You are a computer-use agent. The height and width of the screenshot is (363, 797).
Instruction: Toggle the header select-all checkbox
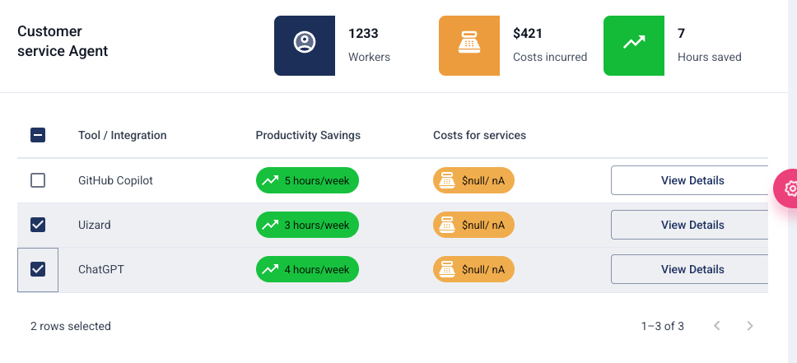tap(38, 135)
